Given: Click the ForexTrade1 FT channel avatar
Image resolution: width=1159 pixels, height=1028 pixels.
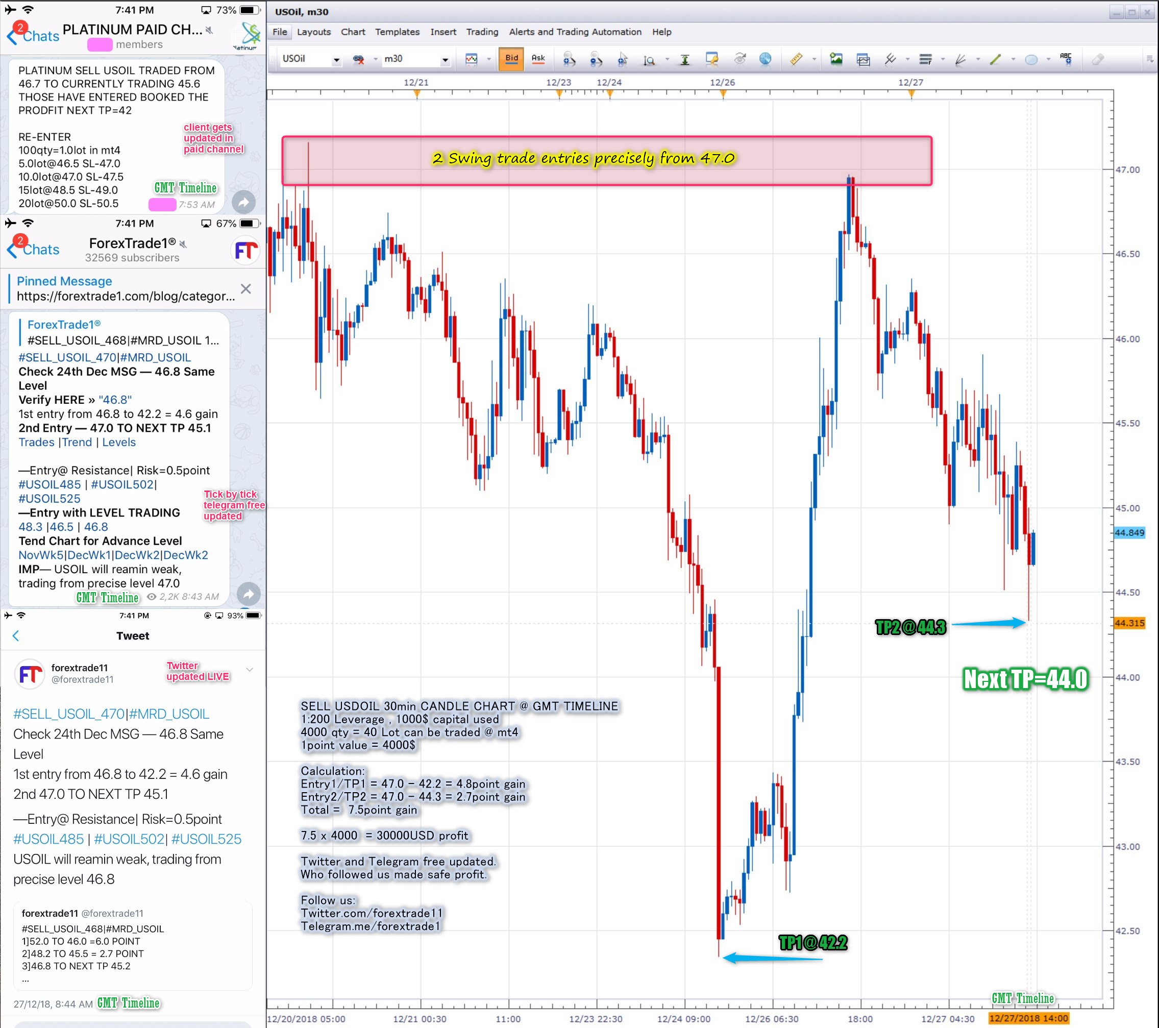Looking at the screenshot, I should pos(246,250).
